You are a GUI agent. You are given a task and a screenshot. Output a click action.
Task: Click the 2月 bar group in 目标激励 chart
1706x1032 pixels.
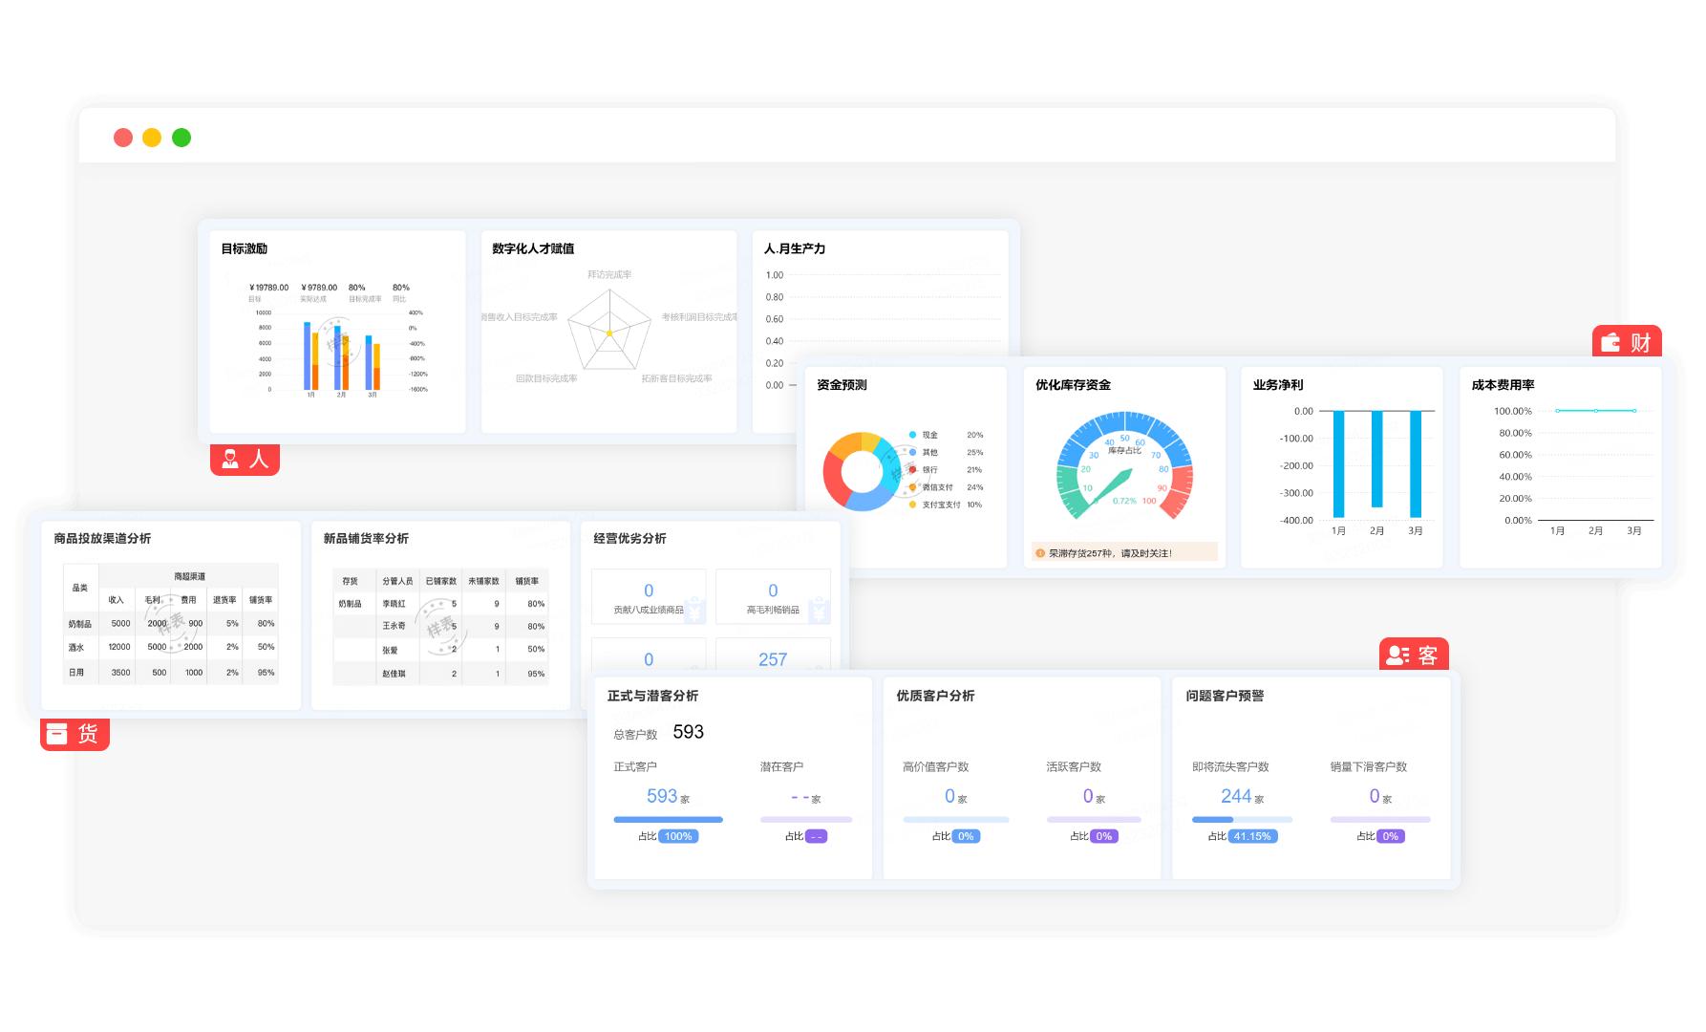(x=341, y=356)
